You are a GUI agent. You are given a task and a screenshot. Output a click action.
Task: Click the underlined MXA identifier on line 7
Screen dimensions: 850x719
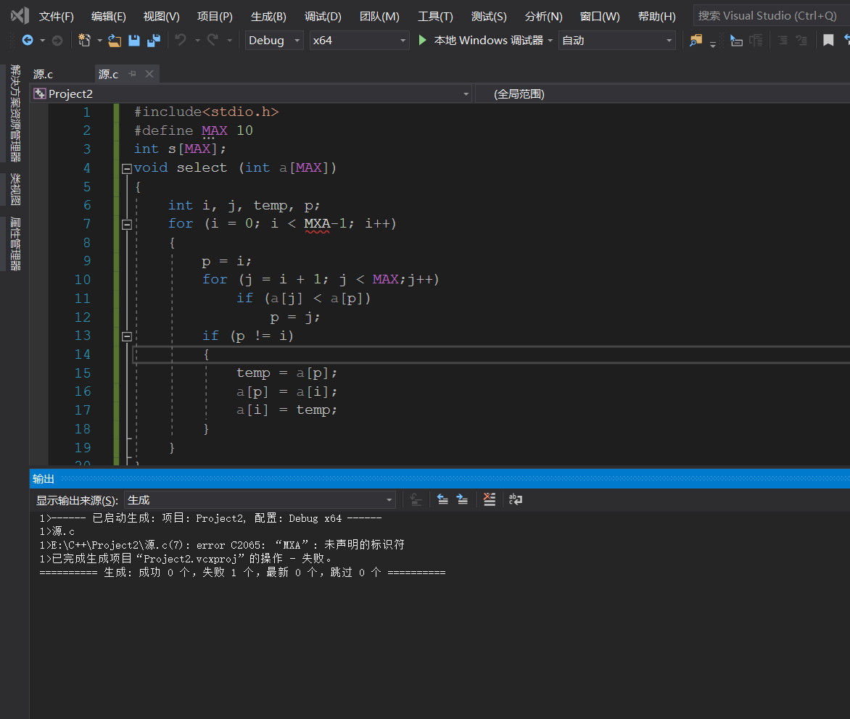(x=317, y=223)
